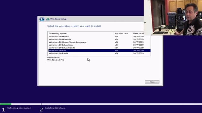Pick Windows 10 Education N row
The height and width of the screenshot is (113, 202).
(99, 48)
